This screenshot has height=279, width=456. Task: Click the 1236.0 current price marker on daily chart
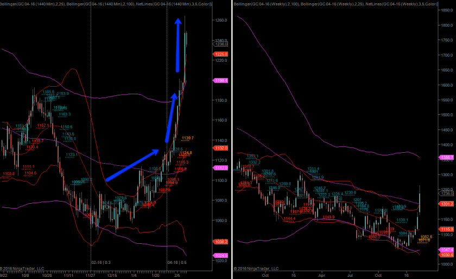coord(221,44)
